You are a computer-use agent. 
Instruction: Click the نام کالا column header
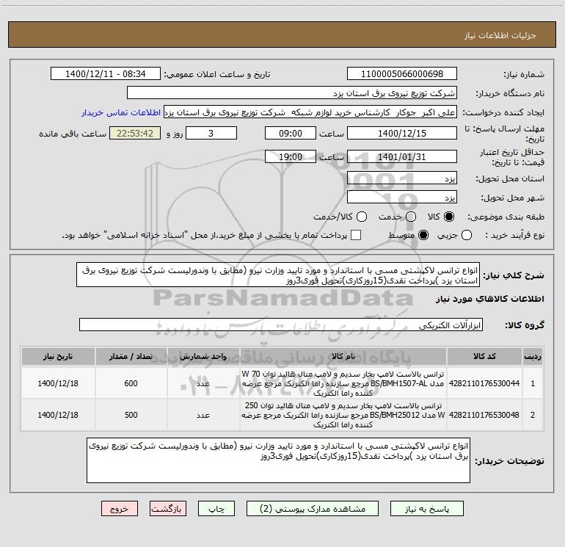(343, 356)
